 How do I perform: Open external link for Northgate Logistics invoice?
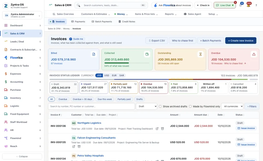[x=157, y=129]
